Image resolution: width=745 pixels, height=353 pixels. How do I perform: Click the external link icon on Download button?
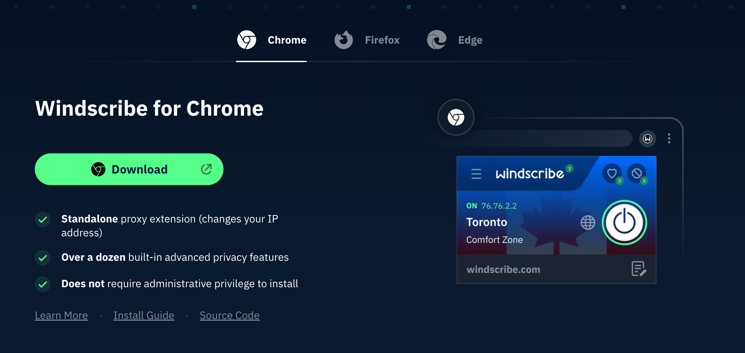pos(207,169)
